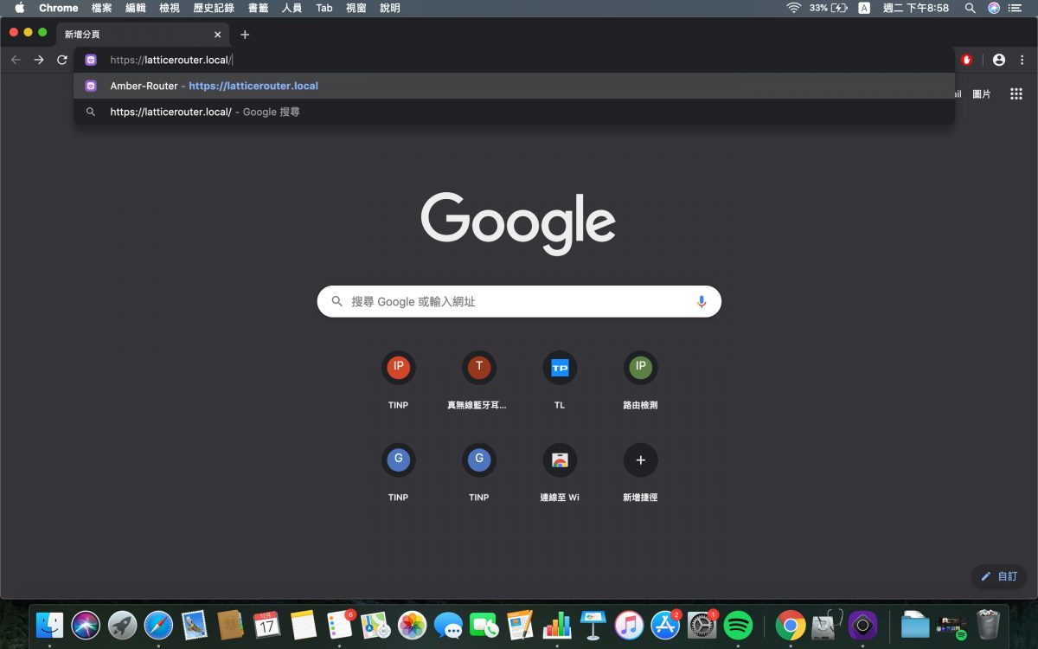
Task: Open Messages from the Dock
Action: [448, 625]
